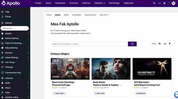Click the button under Basia booh card

60,93
